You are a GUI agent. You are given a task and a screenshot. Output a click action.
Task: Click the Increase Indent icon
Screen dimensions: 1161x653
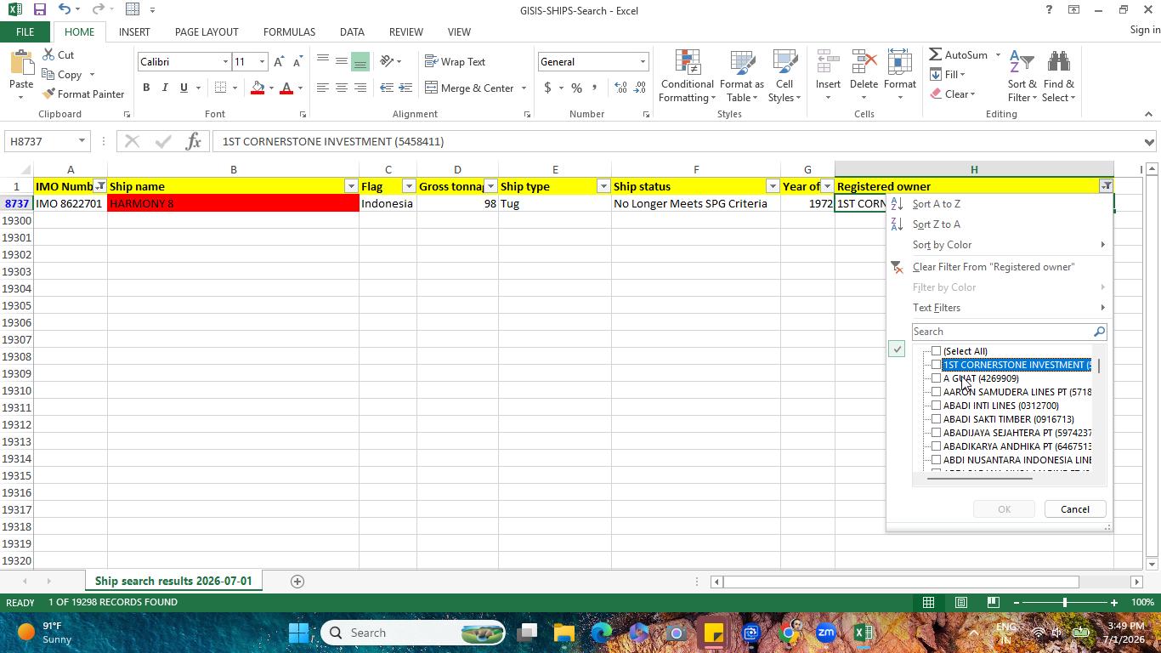tap(405, 88)
